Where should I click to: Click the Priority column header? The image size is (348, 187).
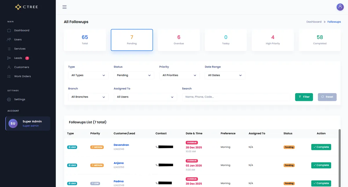(x=95, y=133)
